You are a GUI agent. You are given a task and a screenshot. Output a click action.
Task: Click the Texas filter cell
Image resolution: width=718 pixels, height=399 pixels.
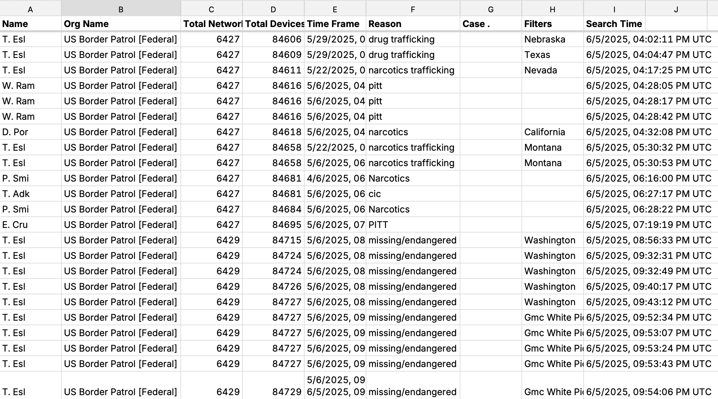tap(552, 55)
